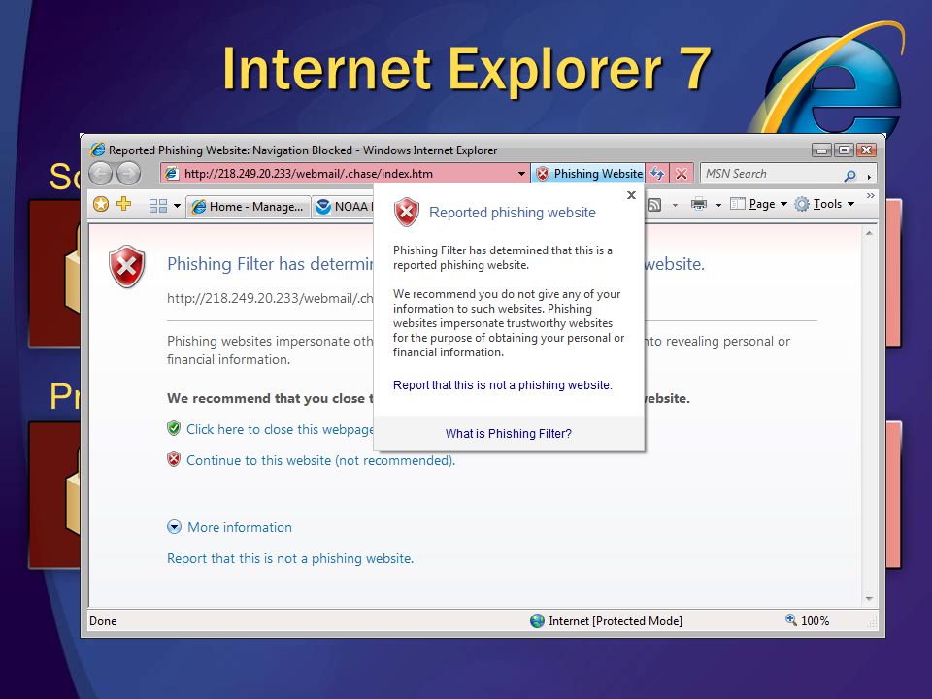Click the Add to Favorites plus icon
Image resolution: width=932 pixels, height=699 pixels.
pyautogui.click(x=123, y=204)
